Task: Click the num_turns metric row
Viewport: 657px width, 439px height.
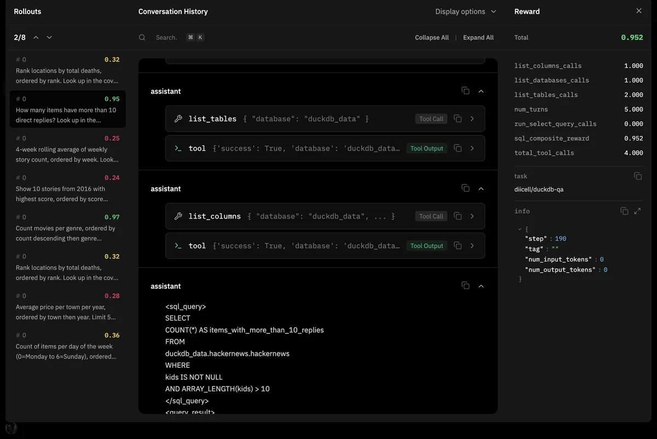Action: click(x=579, y=109)
